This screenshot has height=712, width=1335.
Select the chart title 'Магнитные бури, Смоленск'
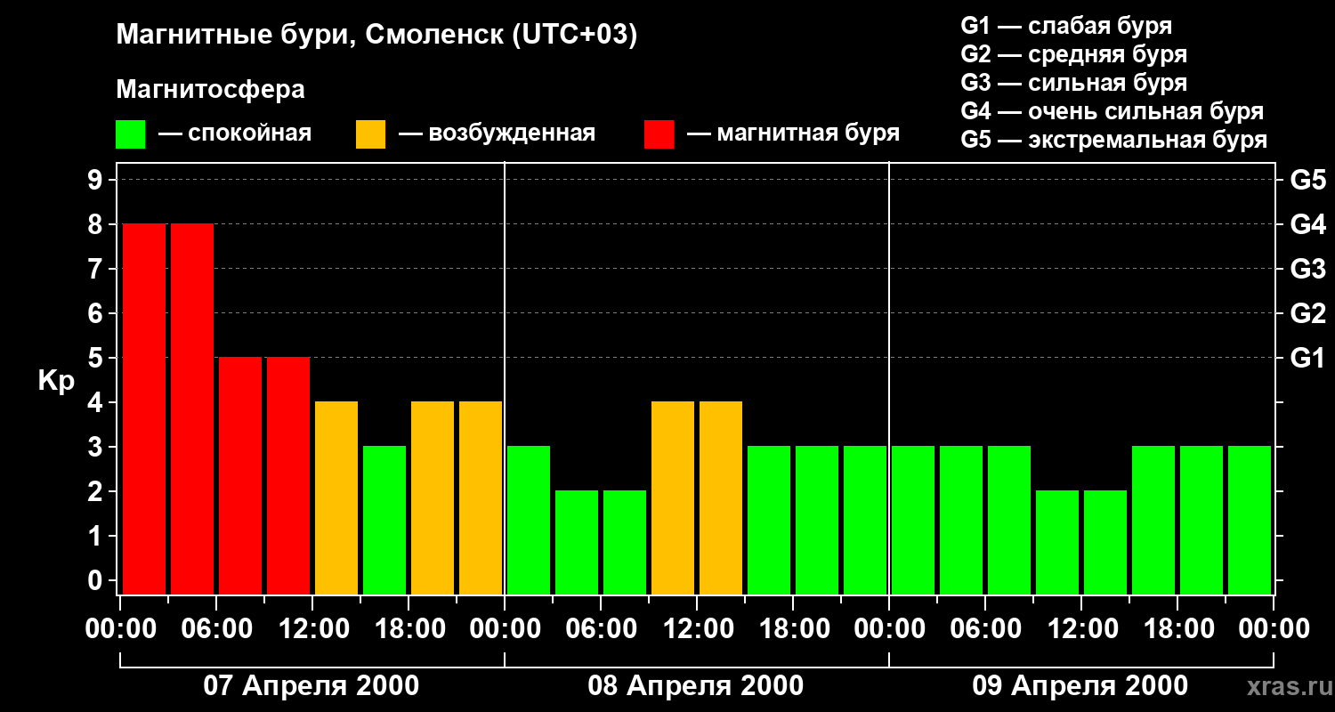[x=376, y=36]
